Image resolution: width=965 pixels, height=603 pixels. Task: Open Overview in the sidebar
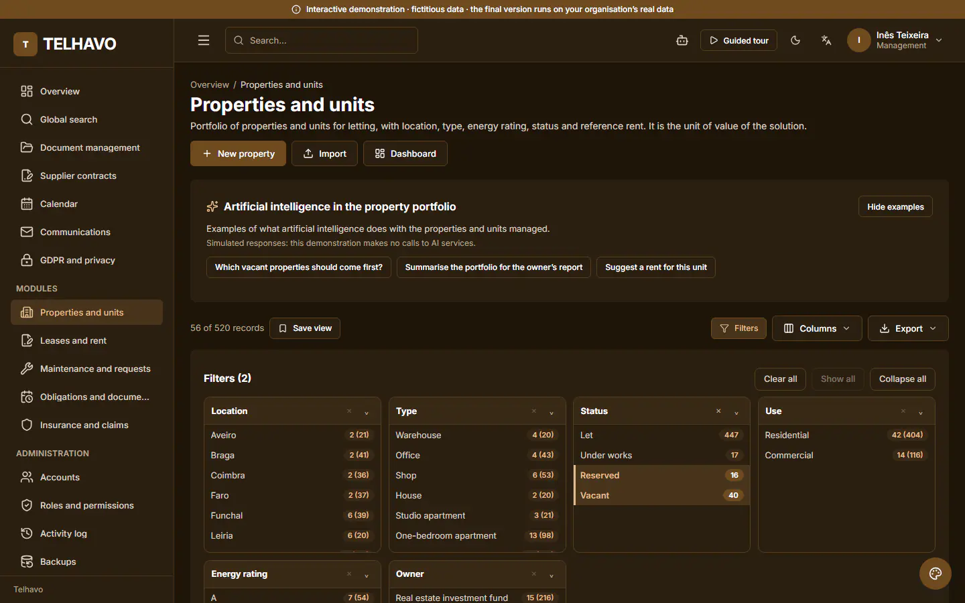[86, 91]
